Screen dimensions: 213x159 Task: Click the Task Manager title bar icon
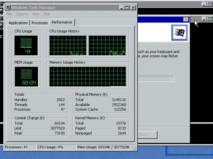[8, 8]
